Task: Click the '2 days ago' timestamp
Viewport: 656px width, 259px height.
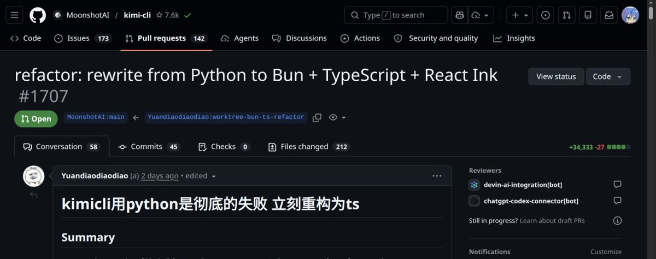Action: [x=160, y=176]
